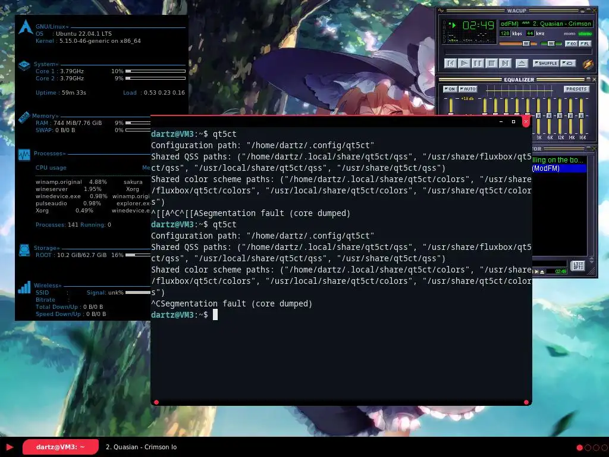The height and width of the screenshot is (457, 609).
Task: Click the playlist scroll arrows below scrollbar
Action: point(592,260)
